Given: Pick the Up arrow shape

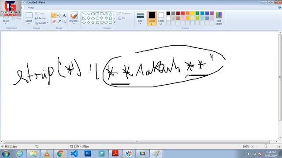Looking at the screenshot, I should click(x=111, y=18).
